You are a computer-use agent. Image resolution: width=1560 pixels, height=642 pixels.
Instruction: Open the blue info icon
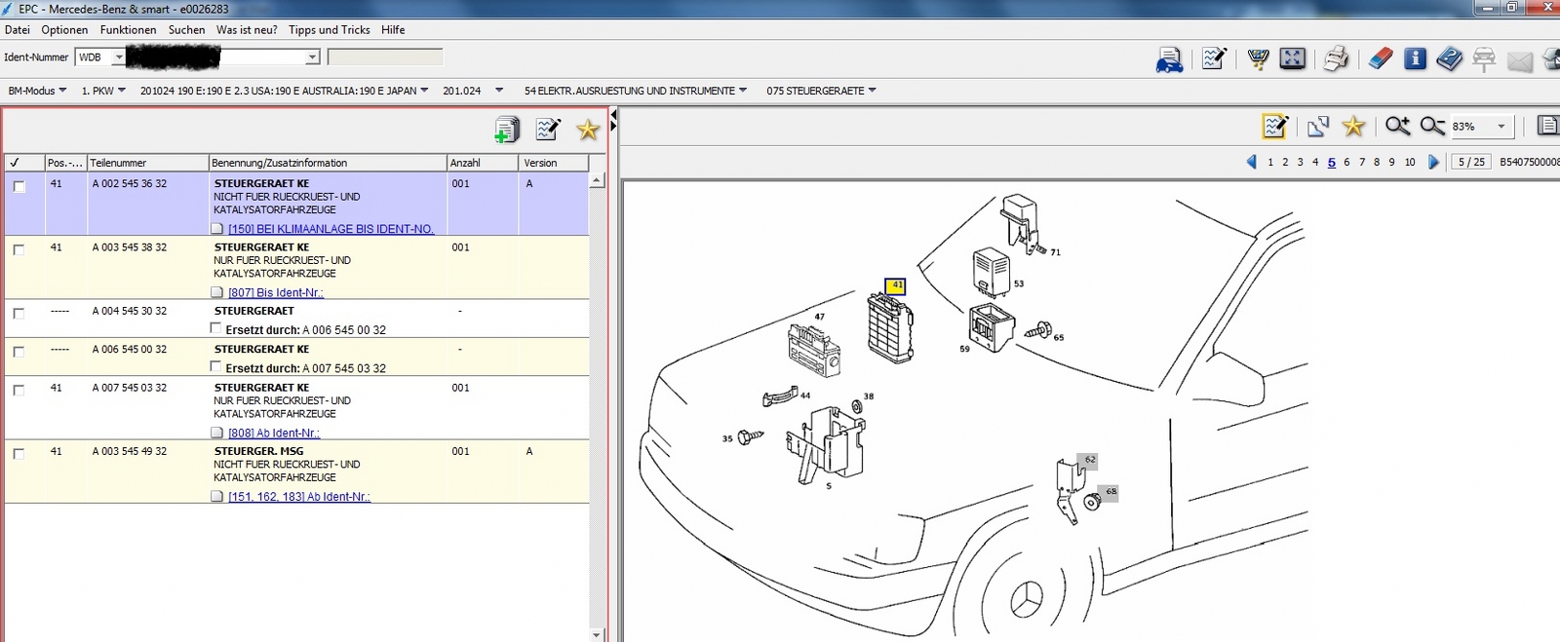[x=1415, y=58]
